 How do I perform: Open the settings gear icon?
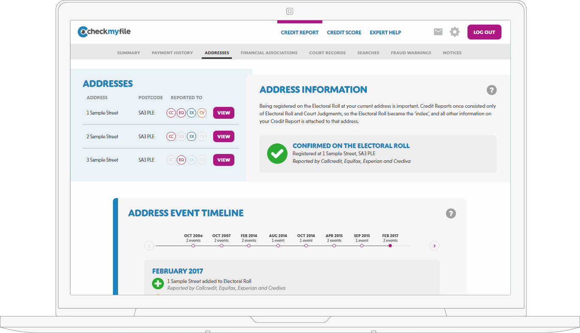click(x=454, y=31)
